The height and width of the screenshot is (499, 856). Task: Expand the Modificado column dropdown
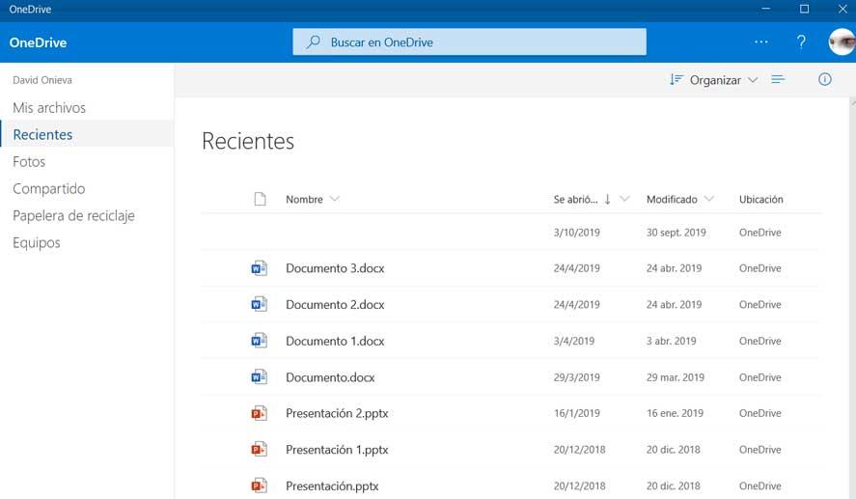point(708,199)
